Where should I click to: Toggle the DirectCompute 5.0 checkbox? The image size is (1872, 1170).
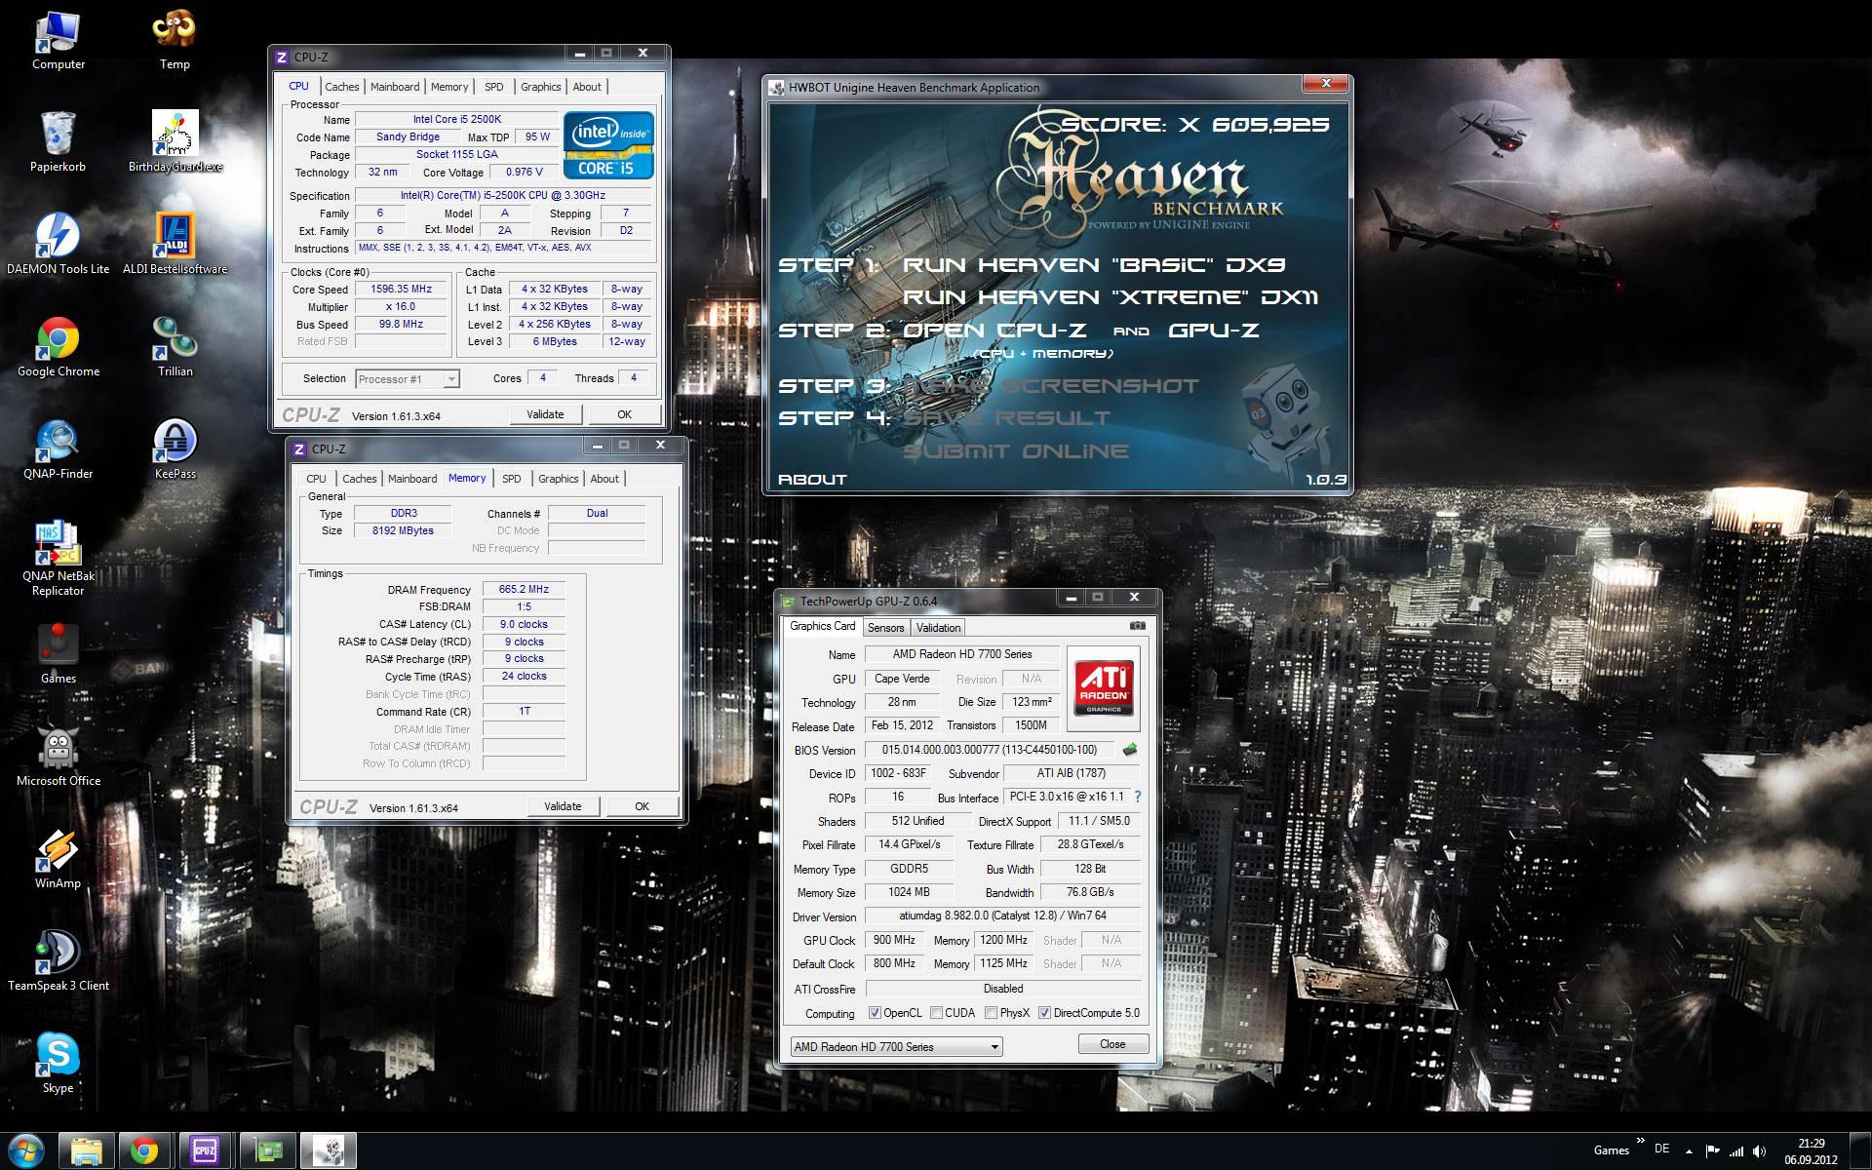[1045, 1013]
